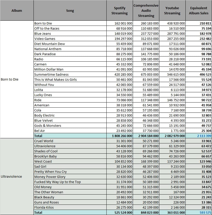Viewport: 212px width, 215px height.
Task: Select the Pretty When You Cry cell
Action: tap(70, 172)
